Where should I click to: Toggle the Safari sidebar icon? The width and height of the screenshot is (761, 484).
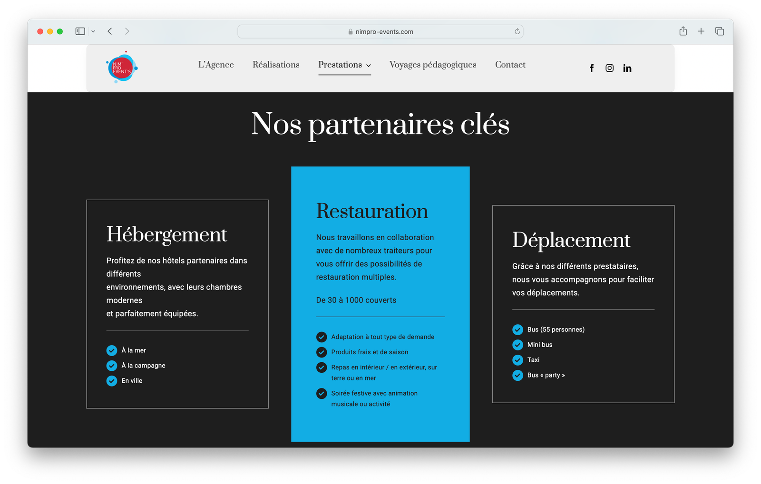point(80,31)
